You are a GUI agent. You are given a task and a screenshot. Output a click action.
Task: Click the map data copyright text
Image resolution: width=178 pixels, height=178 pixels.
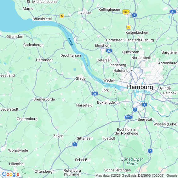click(136, 175)
